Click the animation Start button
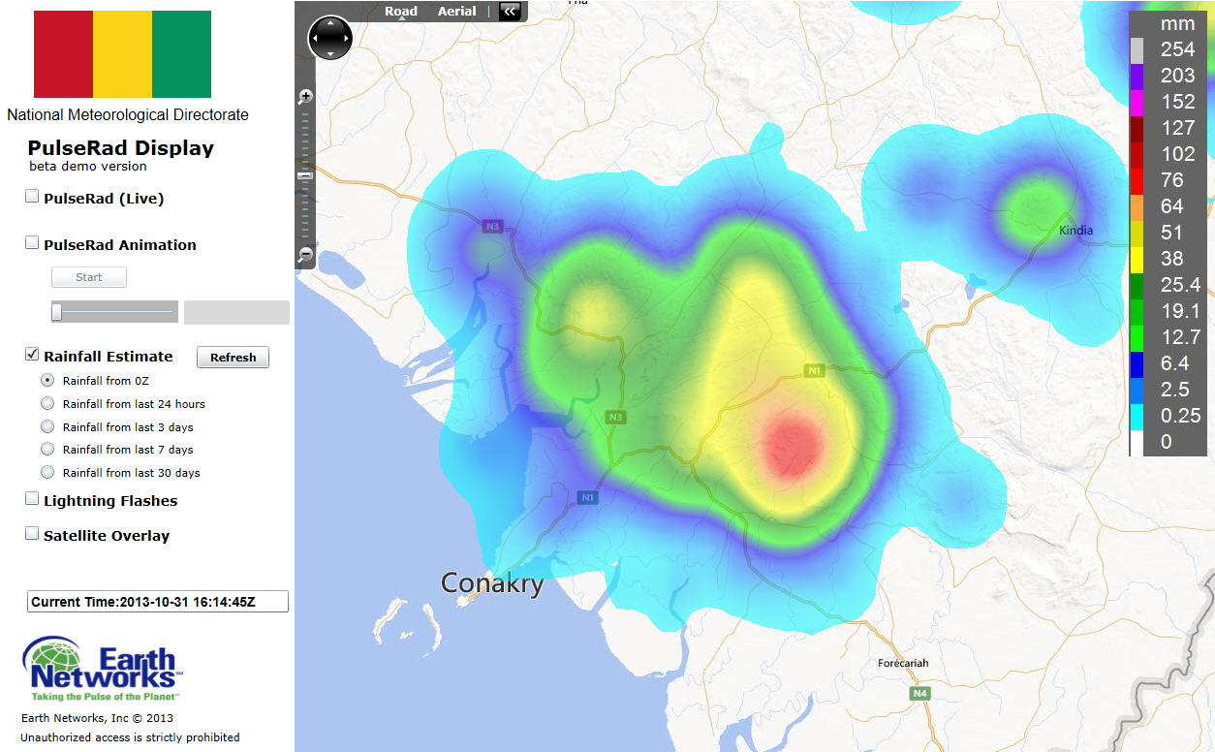The image size is (1215, 752). [x=89, y=277]
